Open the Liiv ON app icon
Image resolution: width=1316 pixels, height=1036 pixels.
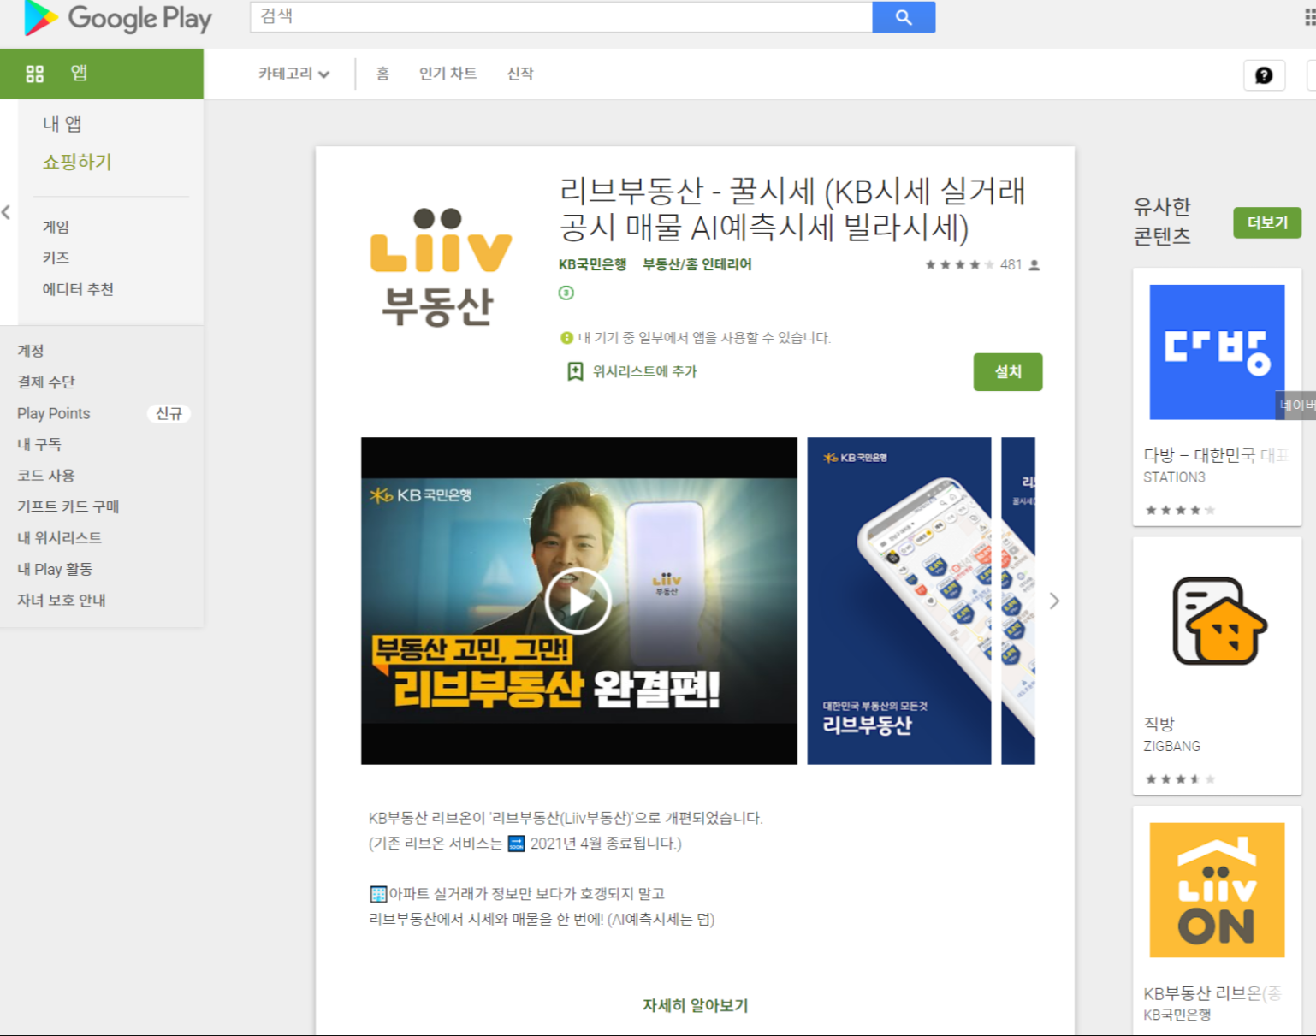1217,890
